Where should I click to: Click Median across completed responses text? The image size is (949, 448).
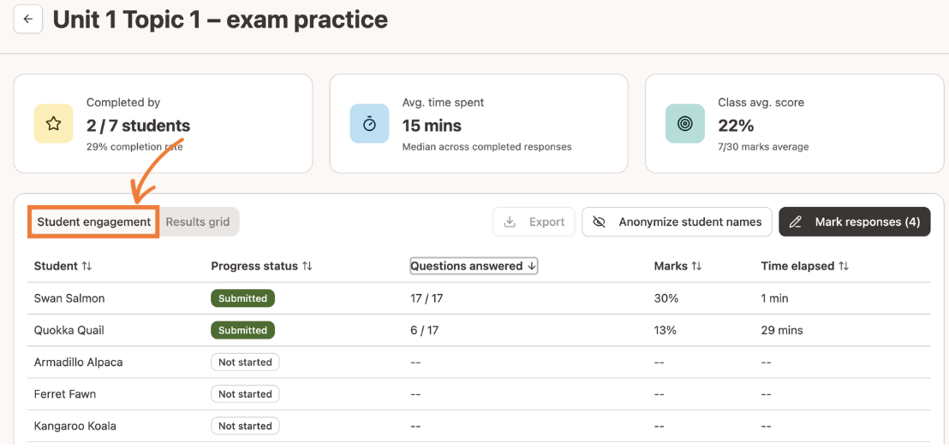487,147
